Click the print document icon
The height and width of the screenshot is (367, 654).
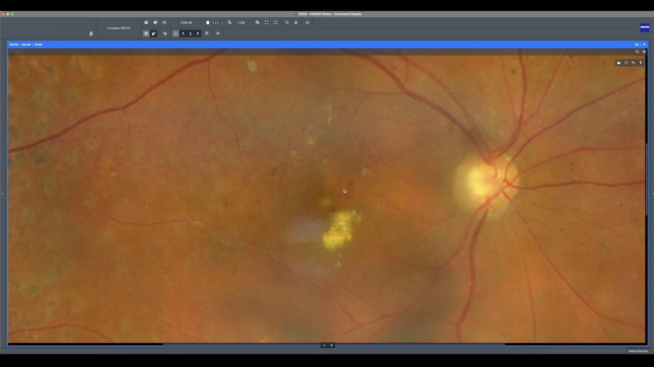pyautogui.click(x=155, y=22)
